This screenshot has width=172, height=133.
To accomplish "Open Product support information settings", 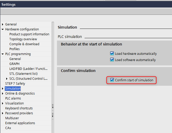I will tap(29, 34).
